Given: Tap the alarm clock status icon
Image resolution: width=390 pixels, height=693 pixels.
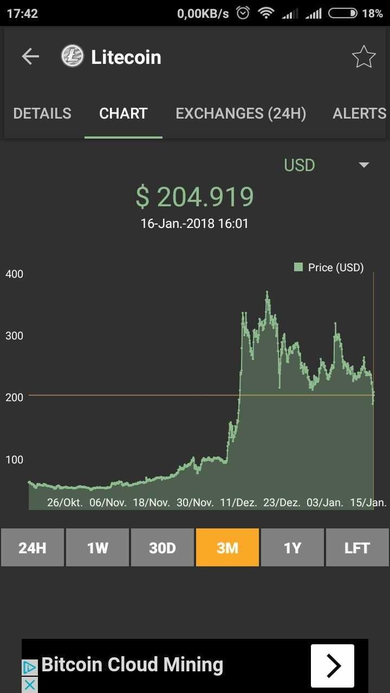Looking at the screenshot, I should [x=243, y=13].
